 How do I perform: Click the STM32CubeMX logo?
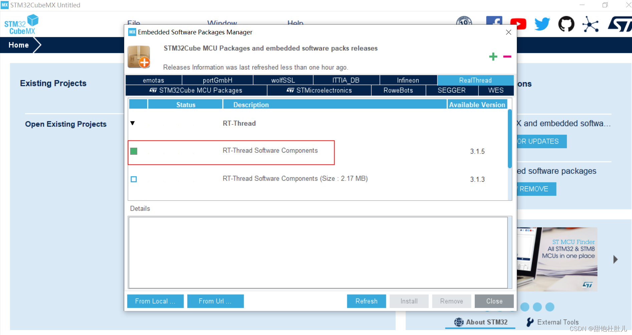click(x=21, y=24)
